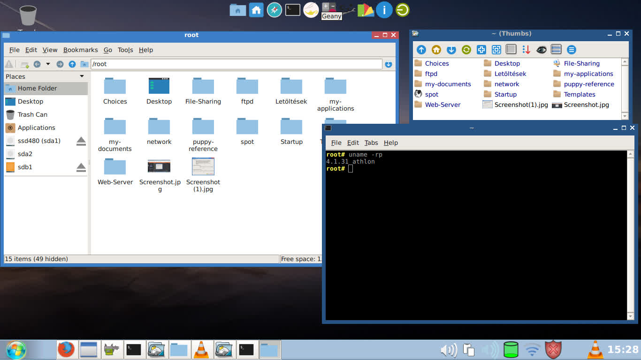Open volume control in system tray
The width and height of the screenshot is (641, 360).
click(x=449, y=350)
